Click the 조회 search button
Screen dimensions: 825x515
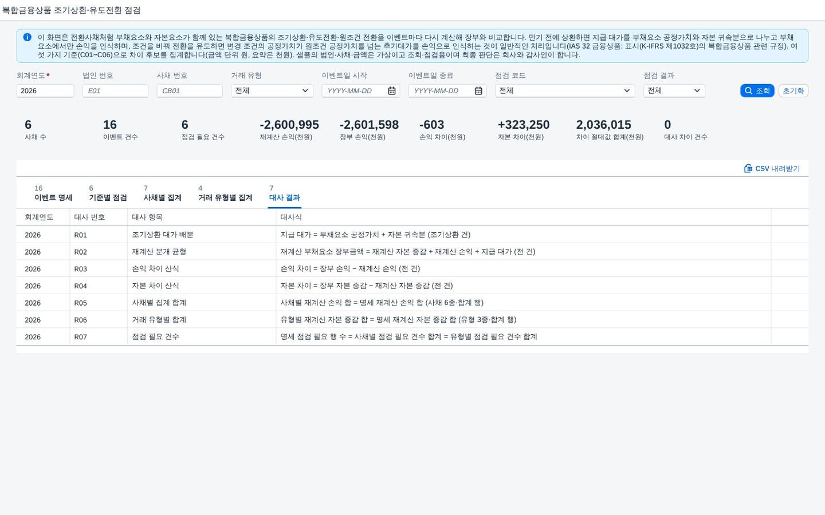757,90
